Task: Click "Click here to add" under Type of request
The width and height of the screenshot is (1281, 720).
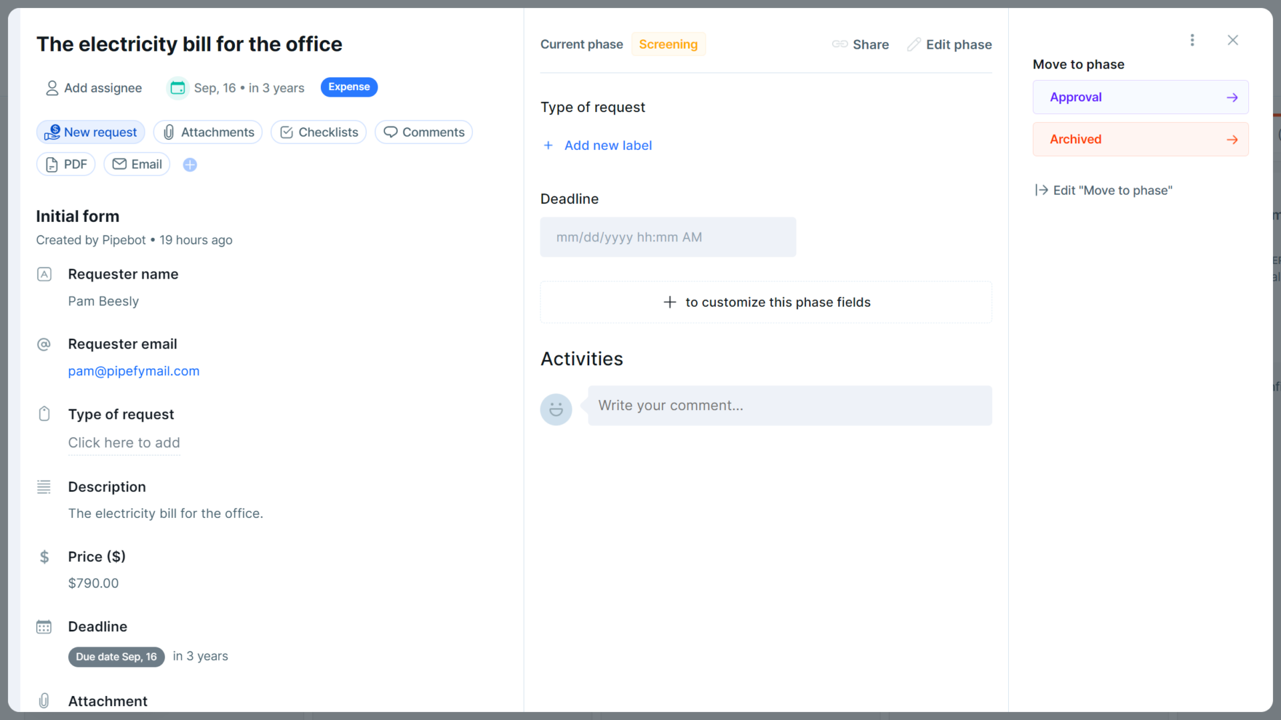Action: point(123,443)
